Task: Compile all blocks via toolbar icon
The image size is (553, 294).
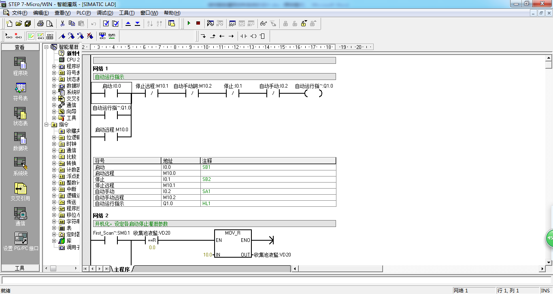Action: [115, 23]
